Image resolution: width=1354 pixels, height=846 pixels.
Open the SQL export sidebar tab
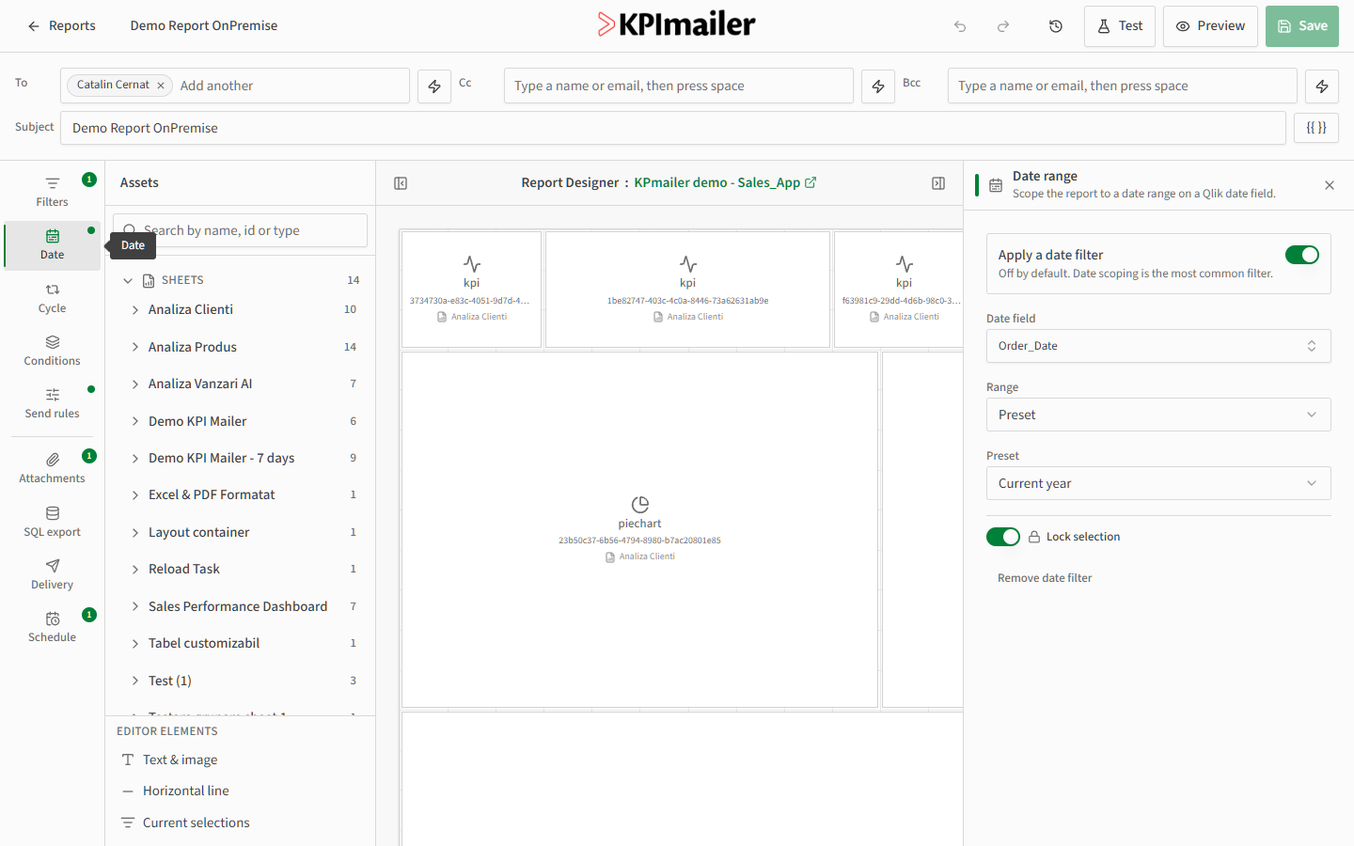click(x=53, y=522)
